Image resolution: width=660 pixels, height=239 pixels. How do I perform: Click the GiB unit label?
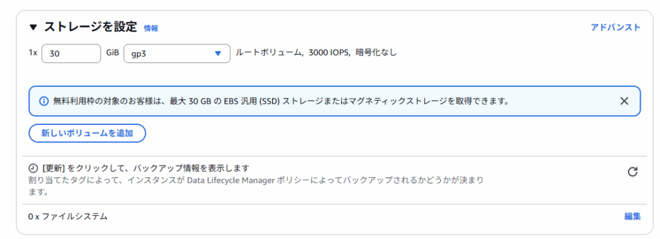pos(112,53)
